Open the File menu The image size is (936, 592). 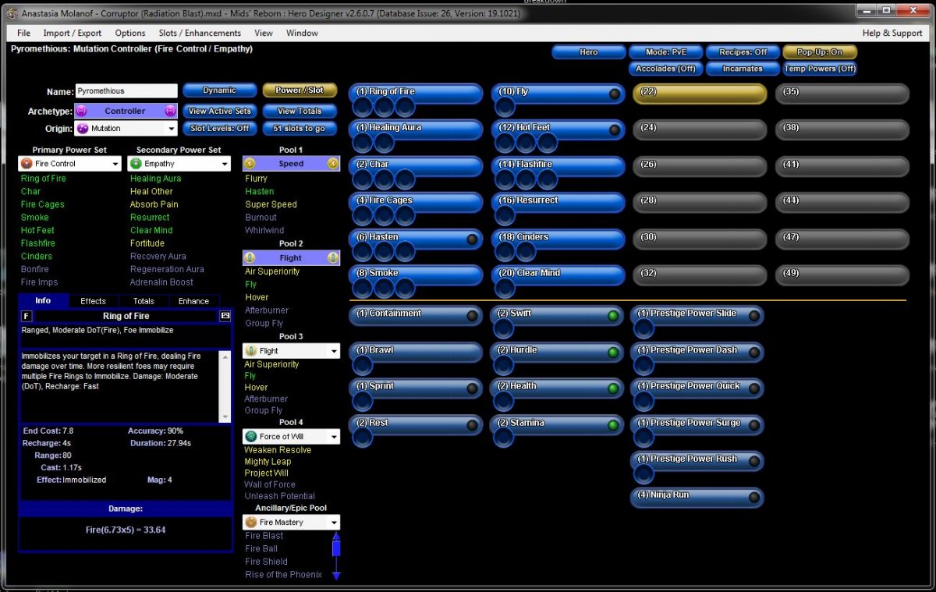coord(23,33)
